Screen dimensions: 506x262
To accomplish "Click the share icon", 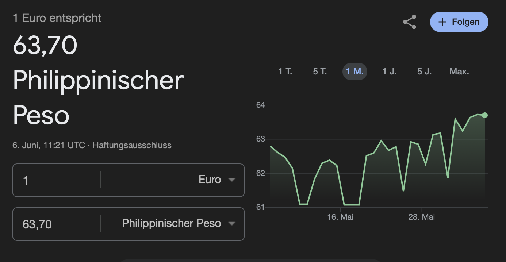I will click(410, 22).
